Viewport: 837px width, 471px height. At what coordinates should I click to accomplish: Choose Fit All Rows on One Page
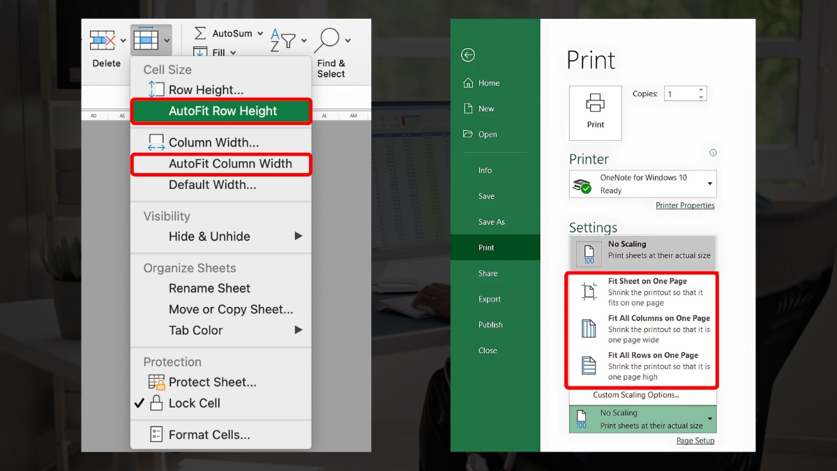coord(642,366)
